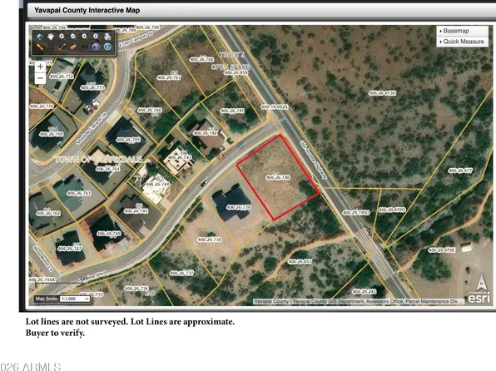Click parcel label 406-29-195D
Image resolution: width=496 pixels, height=371 pixels.
coord(356,213)
